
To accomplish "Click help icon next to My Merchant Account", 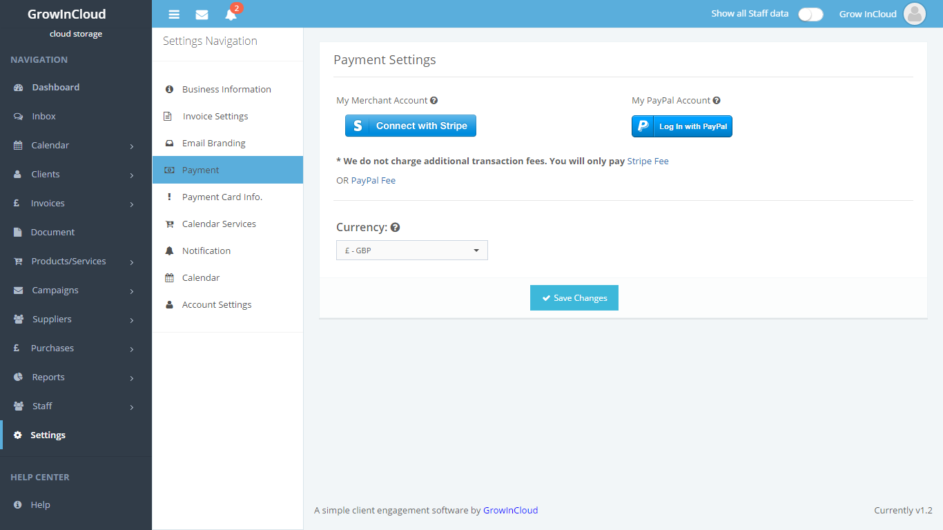I will pyautogui.click(x=434, y=101).
